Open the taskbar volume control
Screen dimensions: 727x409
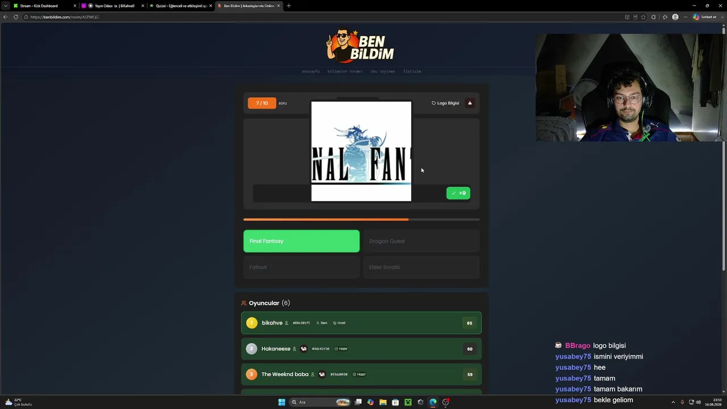(x=698, y=402)
